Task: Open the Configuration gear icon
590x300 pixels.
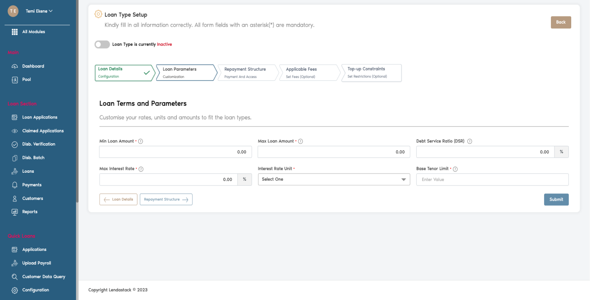Action: (14, 290)
